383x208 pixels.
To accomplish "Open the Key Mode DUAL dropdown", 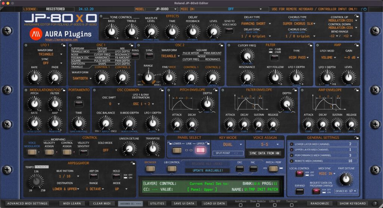I will click(228, 145).
